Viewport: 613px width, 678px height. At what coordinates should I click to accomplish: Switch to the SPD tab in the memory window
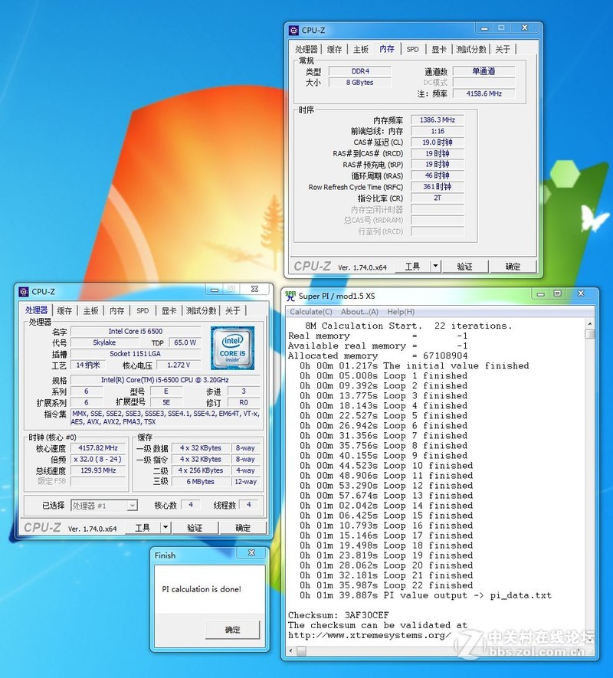point(412,49)
